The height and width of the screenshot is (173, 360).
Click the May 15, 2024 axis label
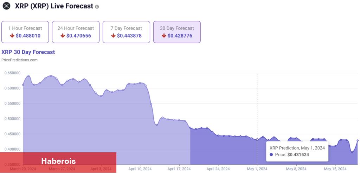pyautogui.click(x=335, y=169)
